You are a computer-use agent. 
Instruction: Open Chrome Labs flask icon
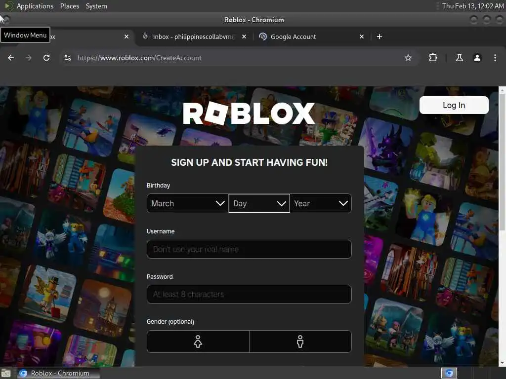pyautogui.click(x=459, y=58)
